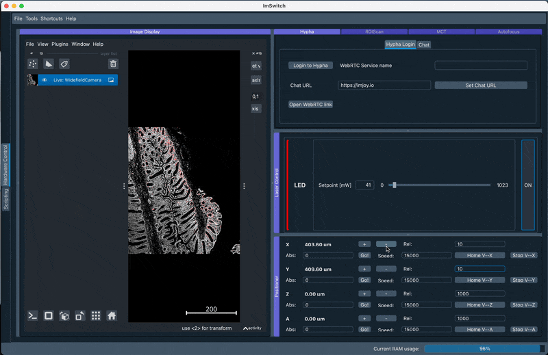Transpose the displayed dimensions
The width and height of the screenshot is (548, 355).
(x=80, y=315)
